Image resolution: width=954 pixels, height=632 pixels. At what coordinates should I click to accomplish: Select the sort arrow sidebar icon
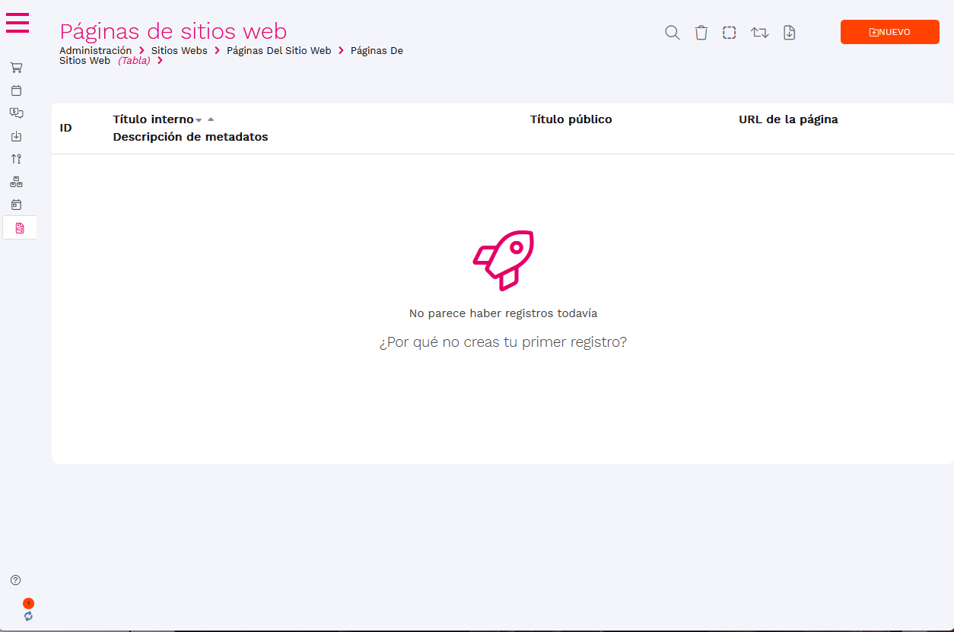pos(16,159)
